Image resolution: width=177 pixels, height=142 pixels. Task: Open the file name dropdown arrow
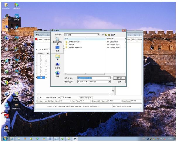click(x=109, y=78)
